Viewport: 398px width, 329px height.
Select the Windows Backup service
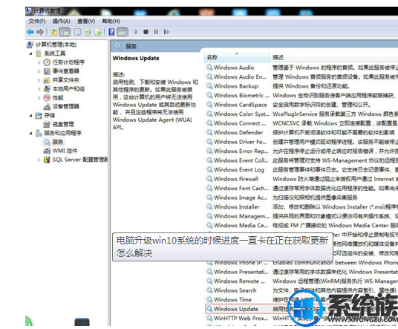[x=236, y=86]
